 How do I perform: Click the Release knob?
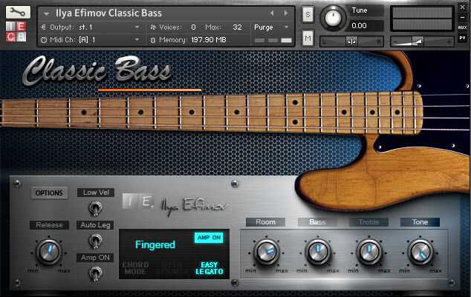[x=49, y=252]
